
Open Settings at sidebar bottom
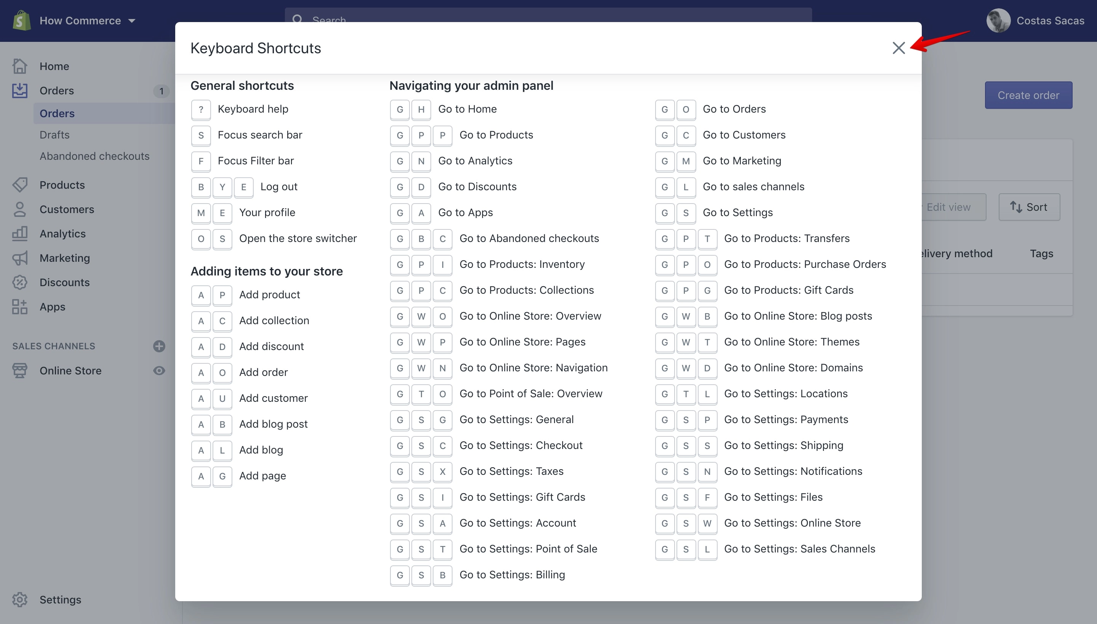coord(61,600)
